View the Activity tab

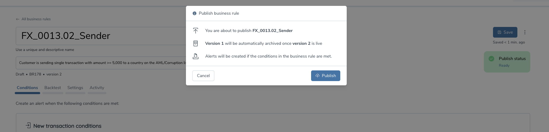pyautogui.click(x=97, y=88)
